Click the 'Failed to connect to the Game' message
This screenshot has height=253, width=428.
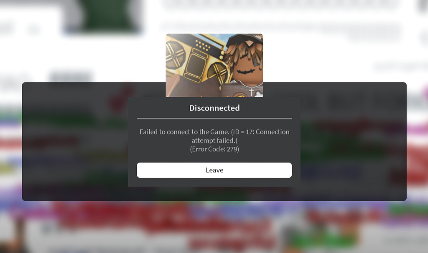[x=184, y=132]
